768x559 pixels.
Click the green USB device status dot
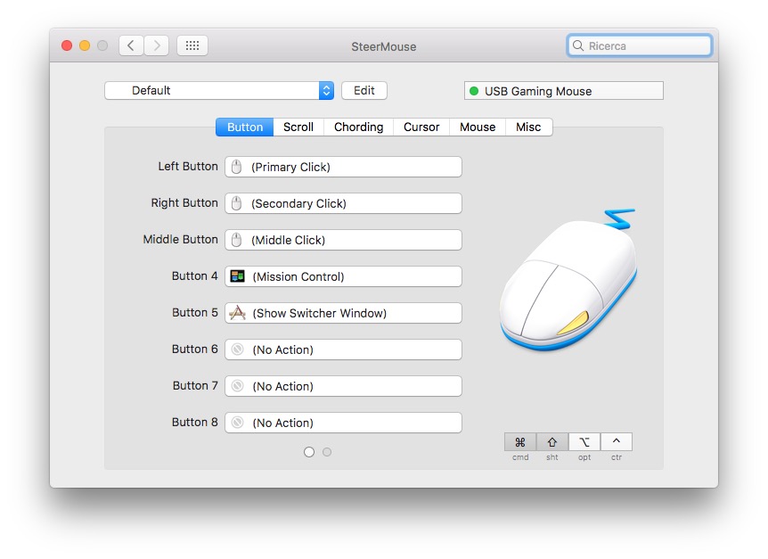(474, 91)
